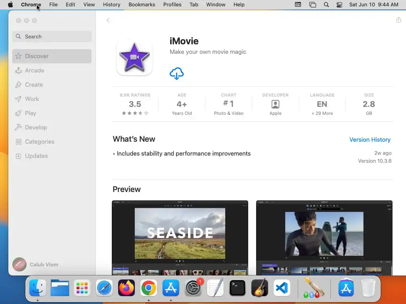Download iMovie with the cloud icon
Screen dimensions: 406x304
pyautogui.click(x=176, y=74)
